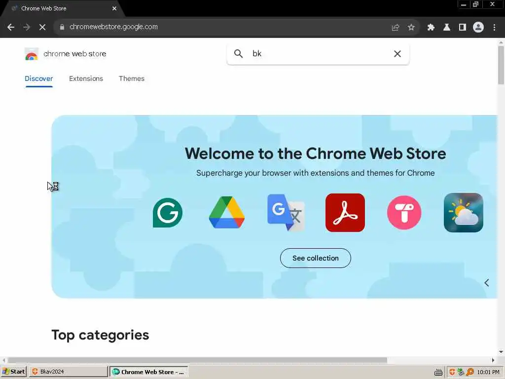The height and width of the screenshot is (379, 505).
Task: Click the address bar URL
Action: [114, 27]
